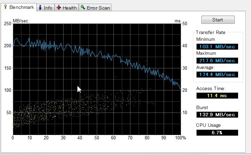Select the Access Time 11.4 ms value
Screen dimensions: 251x155
tap(217, 96)
